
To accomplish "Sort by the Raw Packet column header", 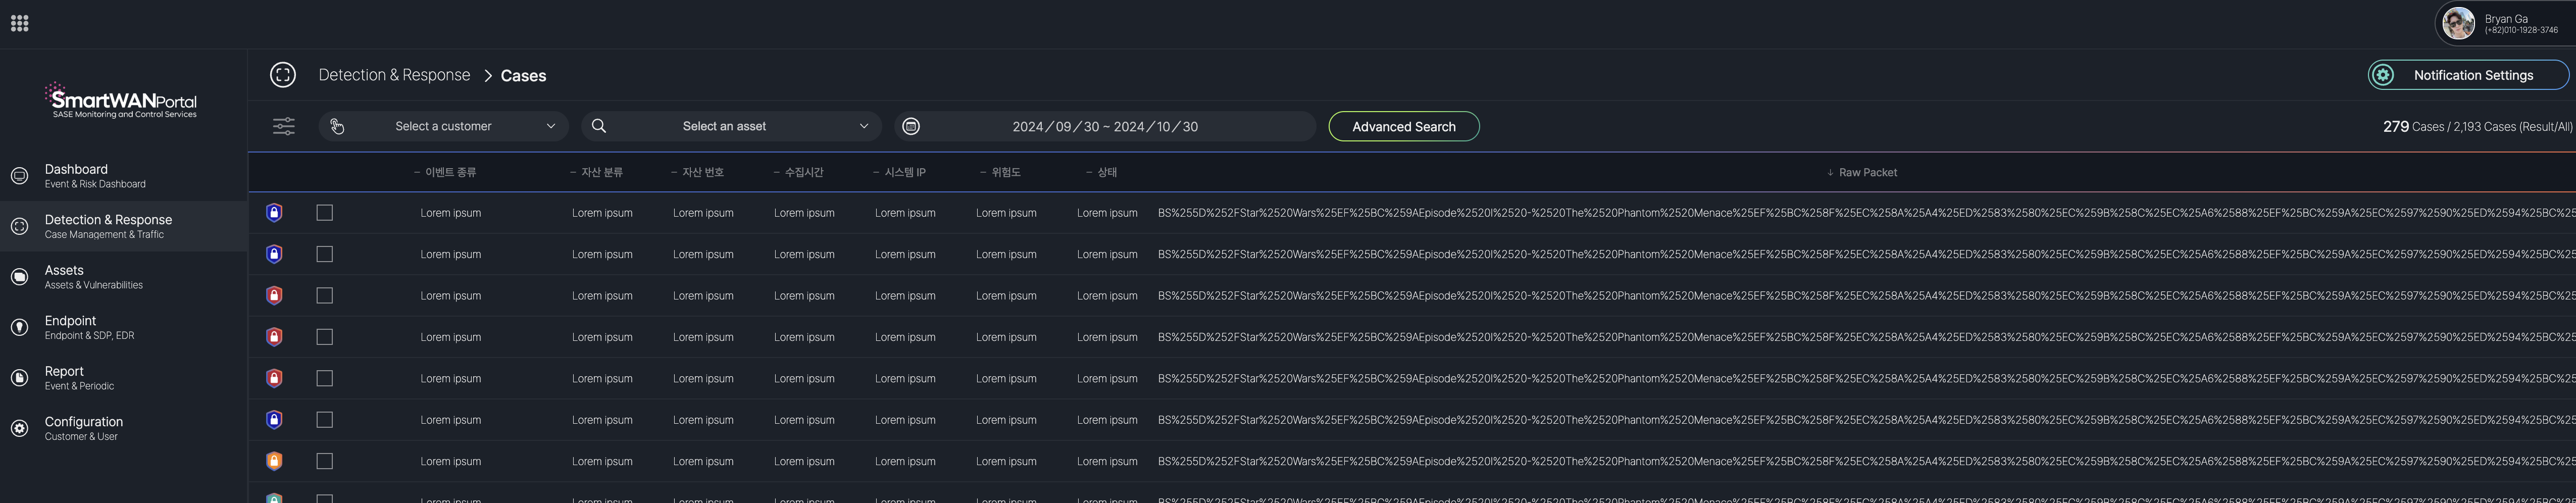I will point(1866,172).
